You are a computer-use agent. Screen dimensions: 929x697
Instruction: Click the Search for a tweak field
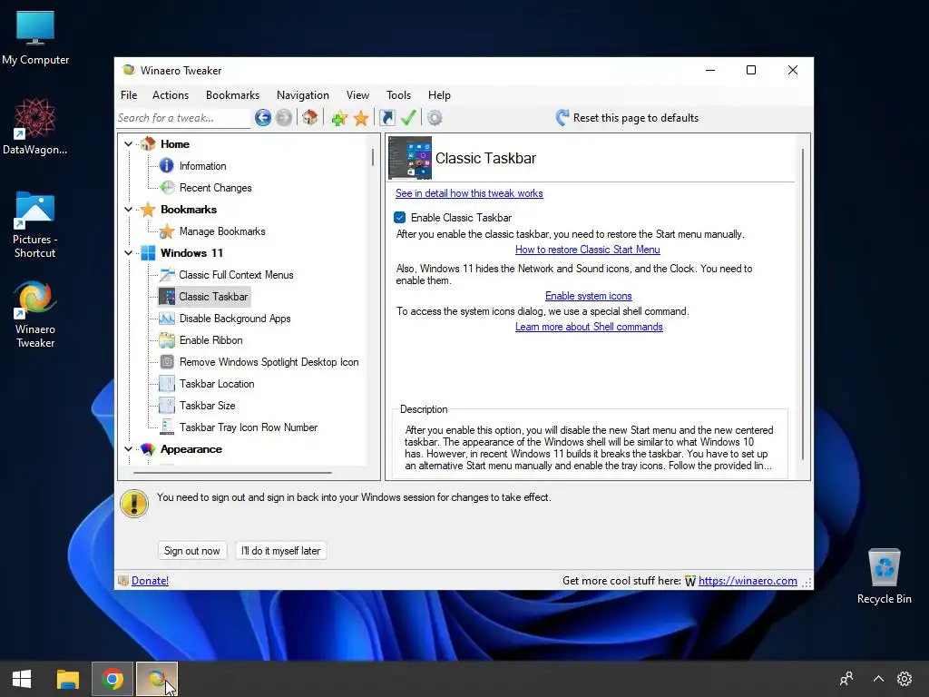(x=183, y=118)
